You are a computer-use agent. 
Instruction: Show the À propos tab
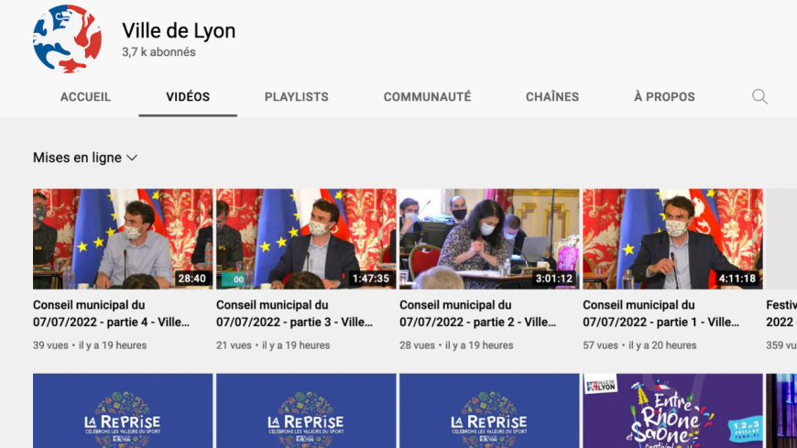tap(664, 97)
